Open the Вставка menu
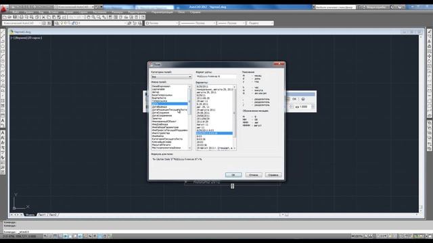Viewport: 433px width, 243px height. click(x=53, y=12)
